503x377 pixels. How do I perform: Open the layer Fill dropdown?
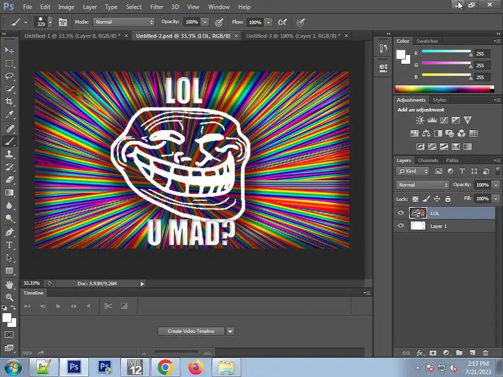[x=496, y=199]
